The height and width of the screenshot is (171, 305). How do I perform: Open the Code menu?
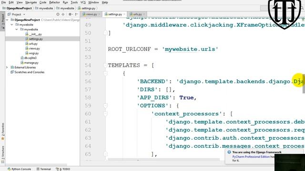(x=43, y=2)
